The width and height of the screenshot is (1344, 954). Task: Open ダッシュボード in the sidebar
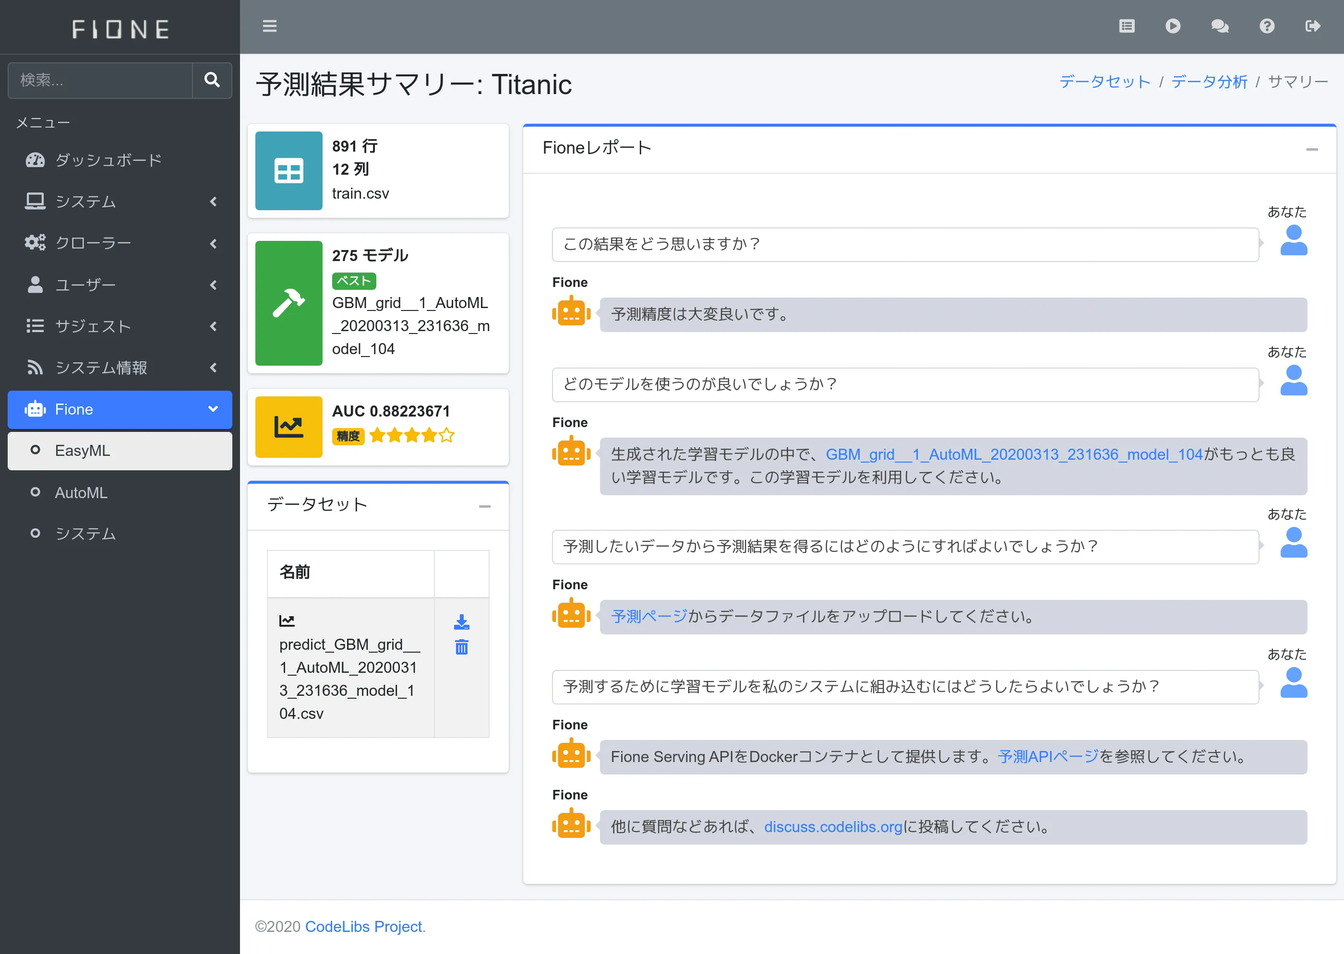pyautogui.click(x=120, y=160)
